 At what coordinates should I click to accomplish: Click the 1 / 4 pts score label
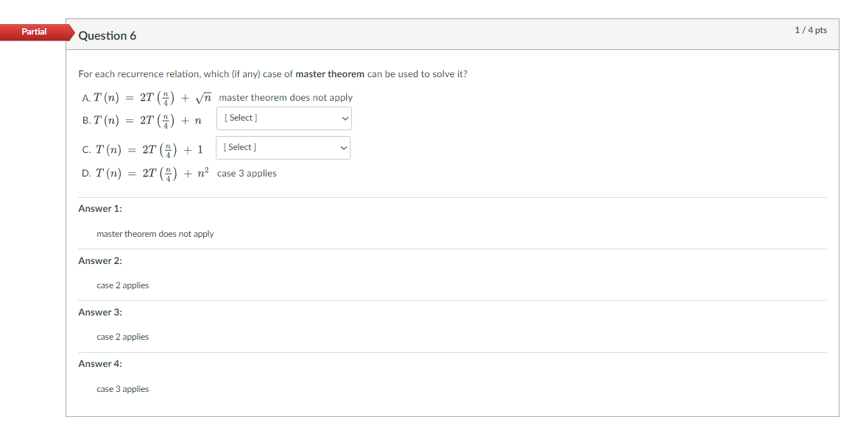(810, 30)
